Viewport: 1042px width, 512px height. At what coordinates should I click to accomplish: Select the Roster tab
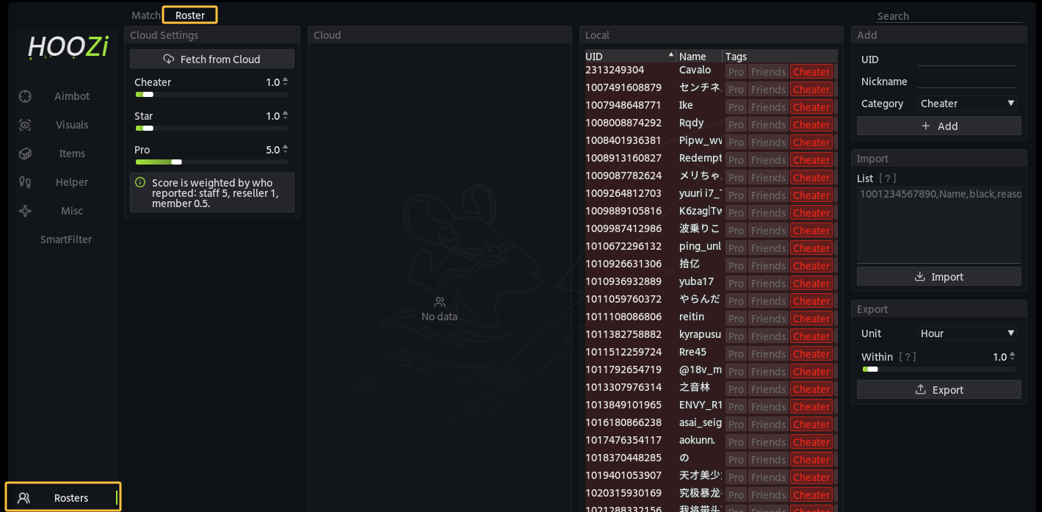coord(190,15)
